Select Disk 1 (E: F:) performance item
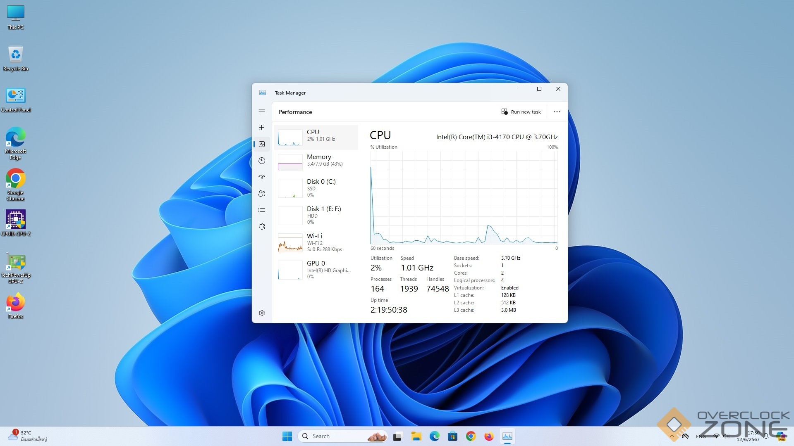The width and height of the screenshot is (794, 446). click(x=316, y=215)
